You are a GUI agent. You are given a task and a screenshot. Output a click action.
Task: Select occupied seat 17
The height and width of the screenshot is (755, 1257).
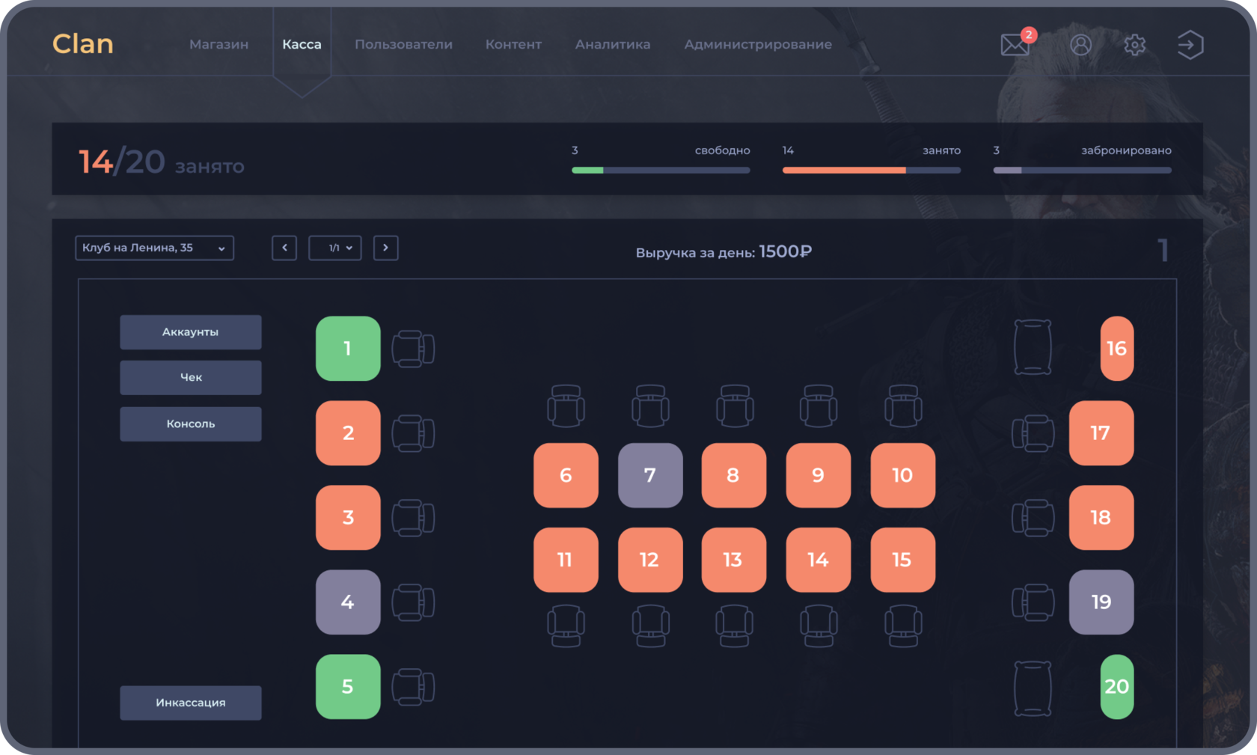[x=1101, y=433]
